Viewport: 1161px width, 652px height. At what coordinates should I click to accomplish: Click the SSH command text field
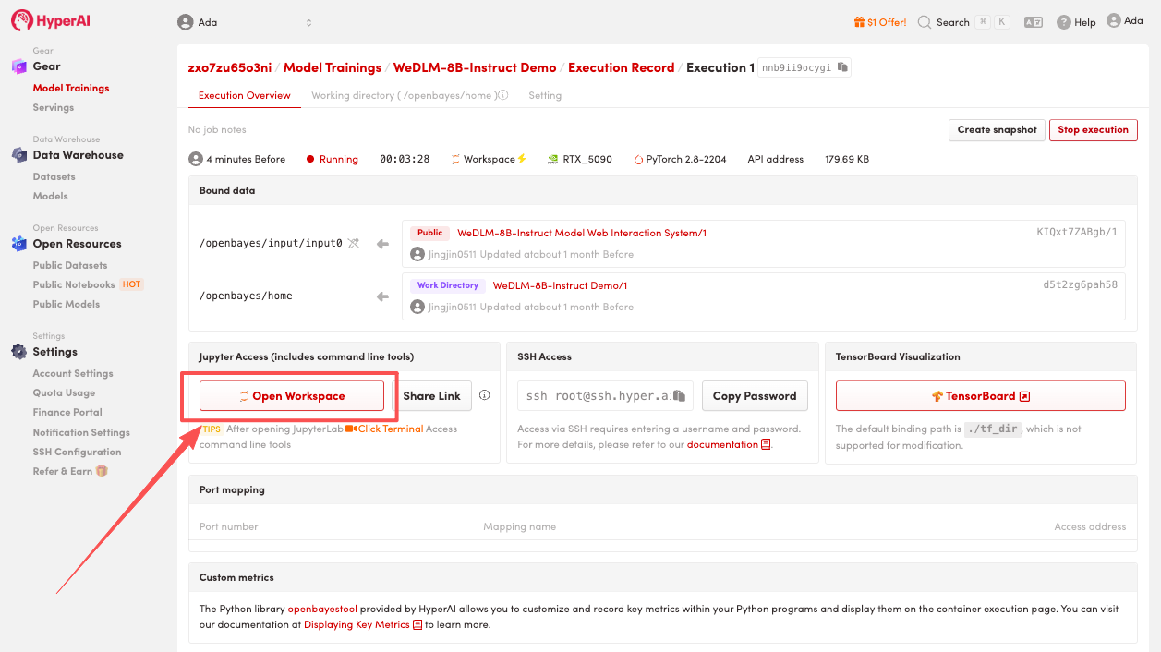point(596,396)
